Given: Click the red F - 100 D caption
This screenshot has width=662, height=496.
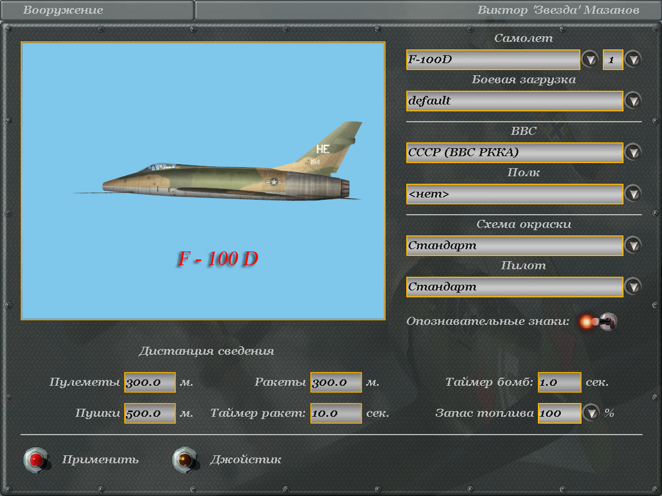Looking at the screenshot, I should tap(218, 258).
